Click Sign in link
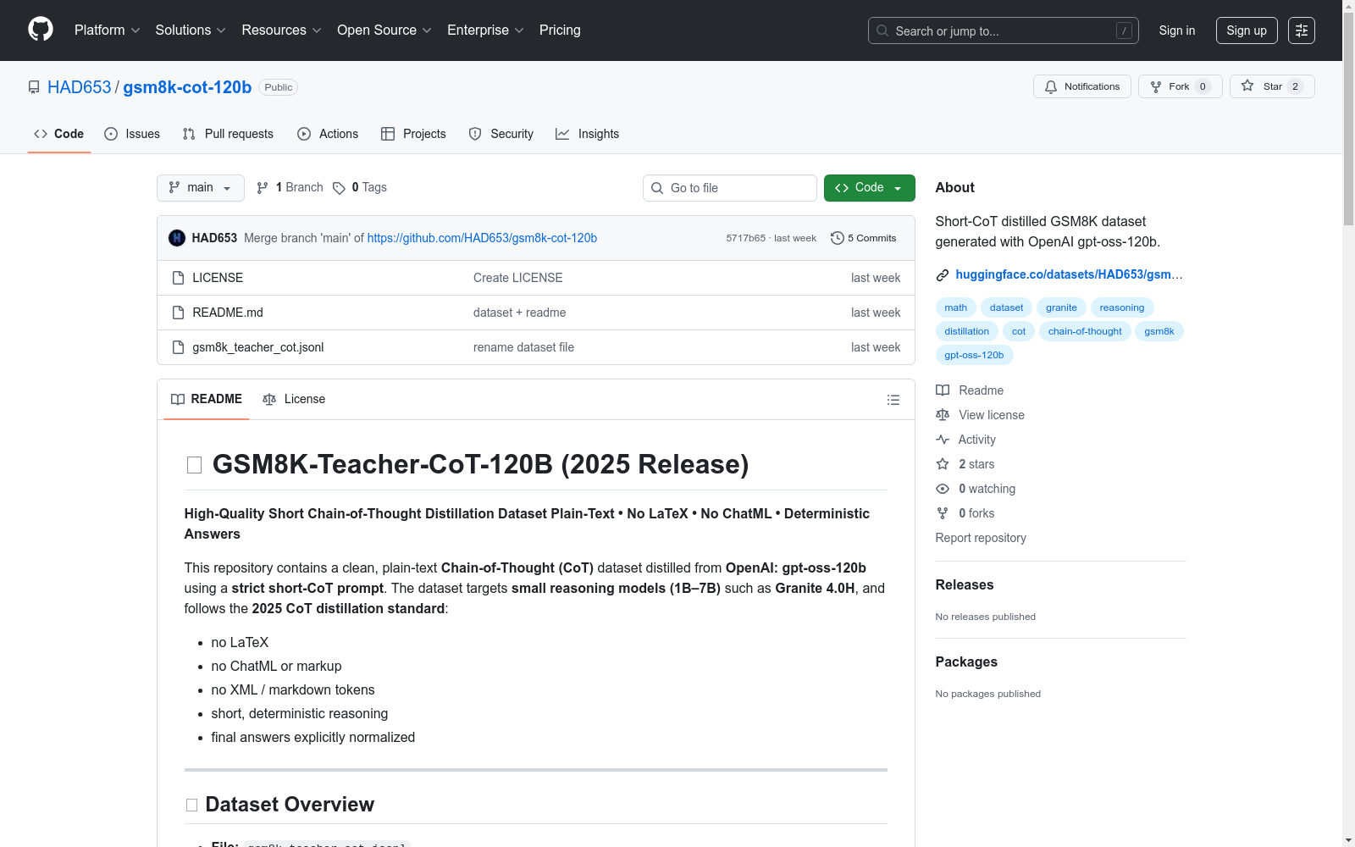This screenshot has width=1355, height=847. (1177, 30)
